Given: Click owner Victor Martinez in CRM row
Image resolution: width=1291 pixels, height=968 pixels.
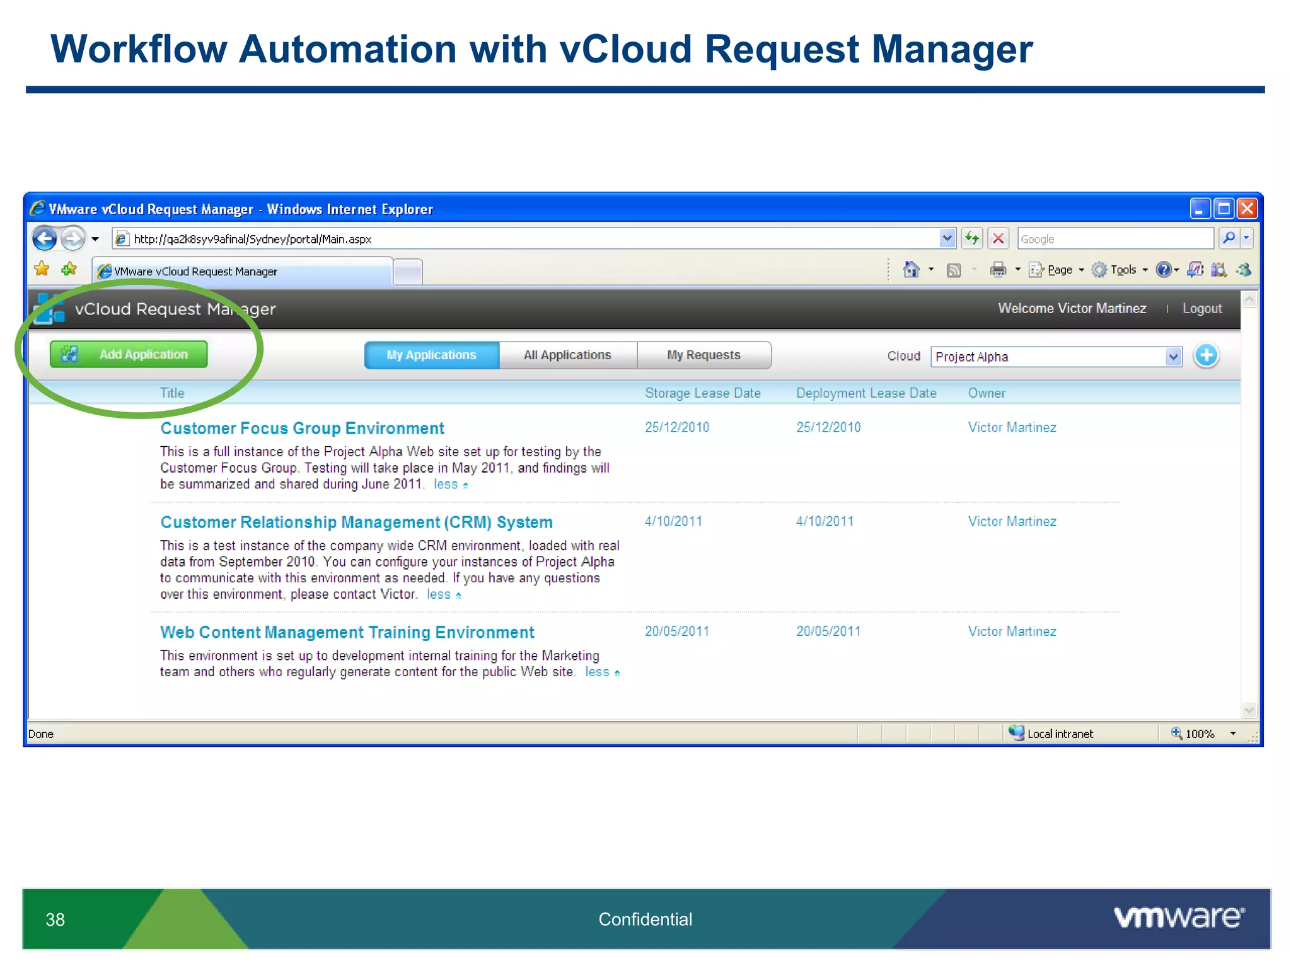Looking at the screenshot, I should coord(1012,521).
